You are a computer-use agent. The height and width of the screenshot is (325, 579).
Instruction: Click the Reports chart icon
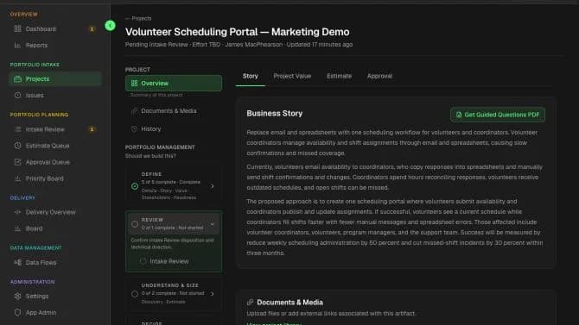click(17, 45)
